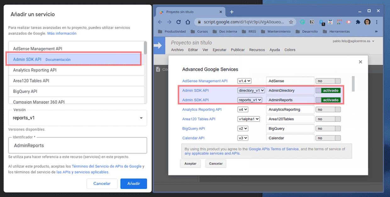This screenshot has width=390, height=197.
Task: Open the Chrome profile avatar
Action: click(x=367, y=22)
